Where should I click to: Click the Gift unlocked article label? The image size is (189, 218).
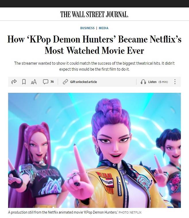click(x=84, y=82)
